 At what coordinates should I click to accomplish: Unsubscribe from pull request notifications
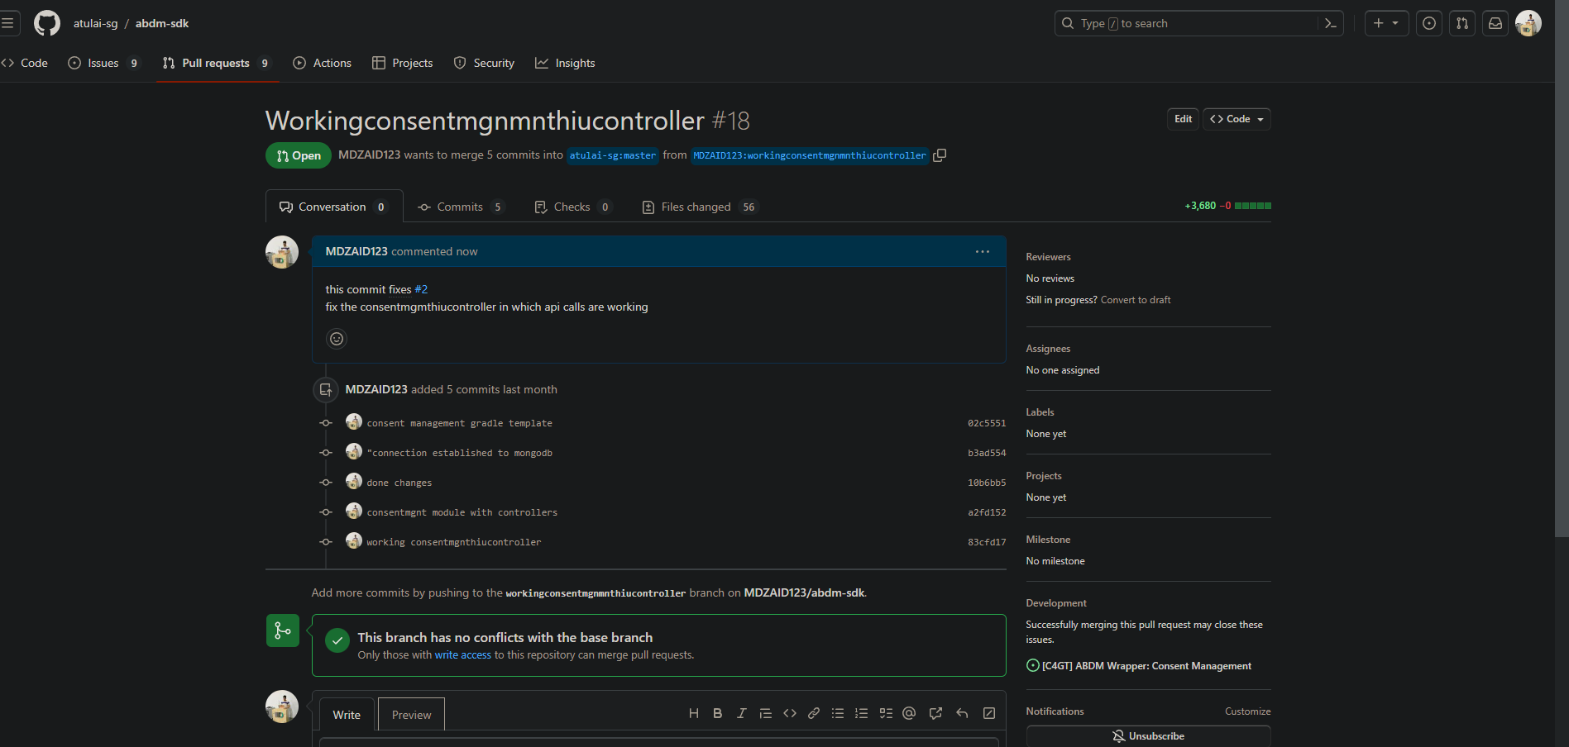coord(1148,736)
